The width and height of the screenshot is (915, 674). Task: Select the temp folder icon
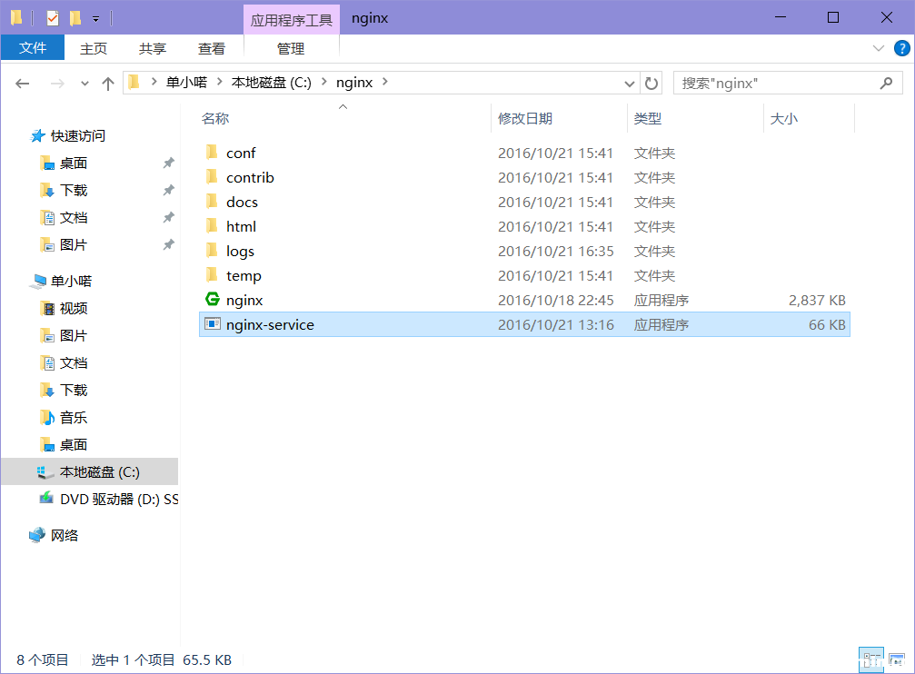[x=212, y=275]
